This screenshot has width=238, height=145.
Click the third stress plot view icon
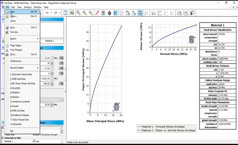134,13
